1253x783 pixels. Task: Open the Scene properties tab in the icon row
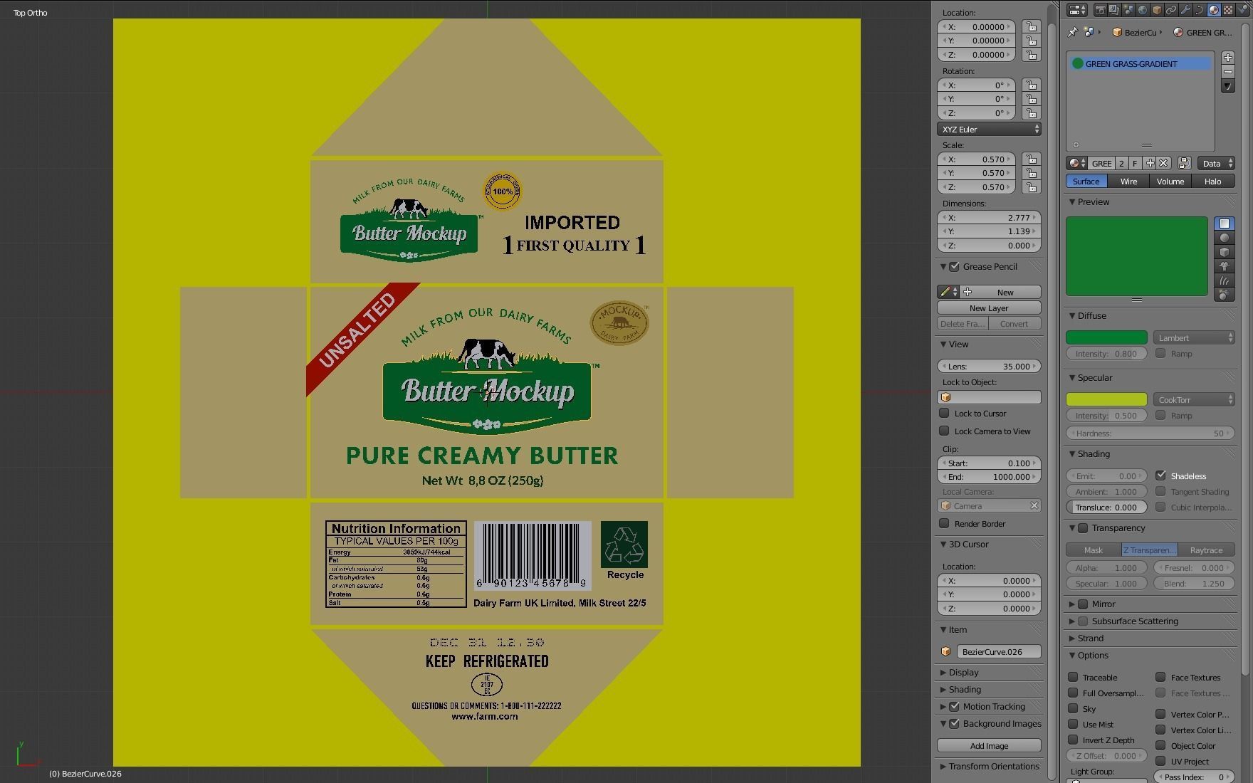tap(1128, 10)
